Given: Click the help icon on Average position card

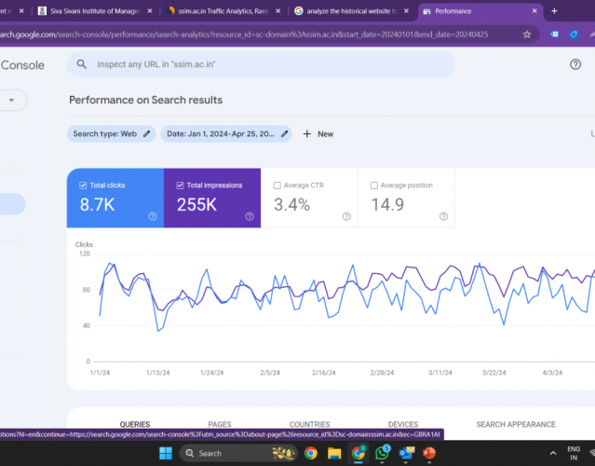Looking at the screenshot, I should click(443, 216).
